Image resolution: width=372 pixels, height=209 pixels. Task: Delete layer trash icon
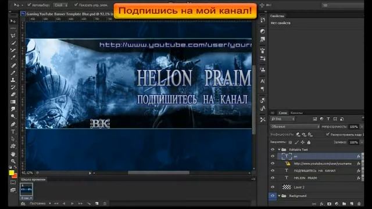[359, 204]
